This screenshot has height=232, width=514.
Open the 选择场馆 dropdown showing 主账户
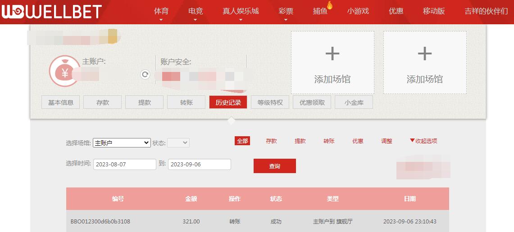(122, 143)
